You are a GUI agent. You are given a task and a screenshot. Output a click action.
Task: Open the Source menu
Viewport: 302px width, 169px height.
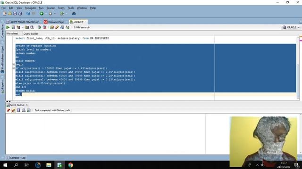point(50,8)
